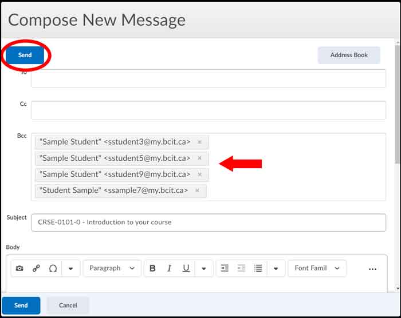Toggle bold formatting
401x318 pixels.
click(152, 268)
